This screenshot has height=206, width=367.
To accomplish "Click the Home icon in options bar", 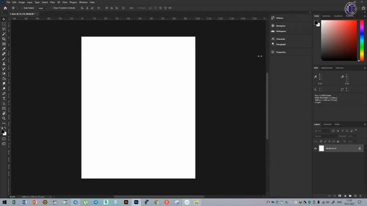I will point(5,8).
